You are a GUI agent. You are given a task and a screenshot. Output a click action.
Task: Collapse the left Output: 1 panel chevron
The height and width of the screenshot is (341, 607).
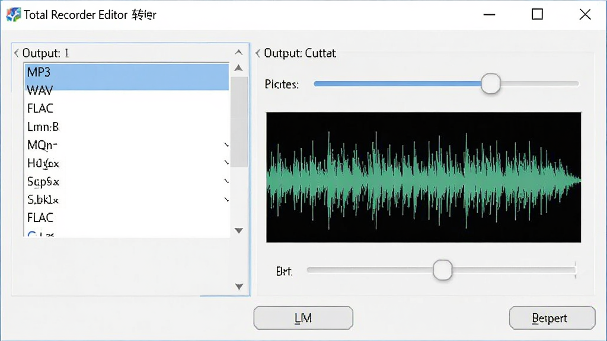click(16, 53)
